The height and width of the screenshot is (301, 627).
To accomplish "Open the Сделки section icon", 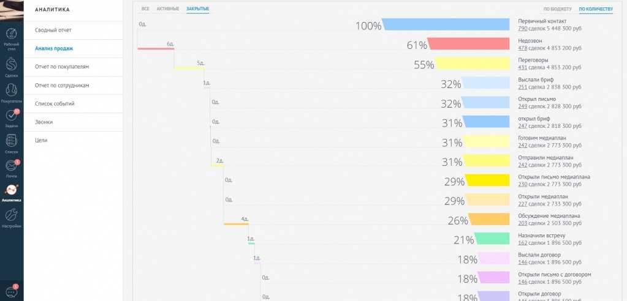I will point(11,64).
